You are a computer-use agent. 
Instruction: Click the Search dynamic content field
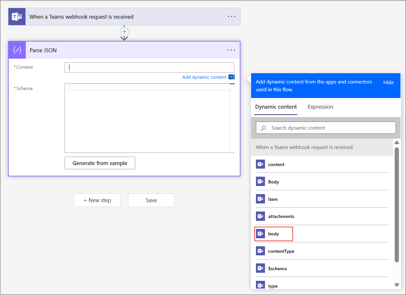pos(329,128)
